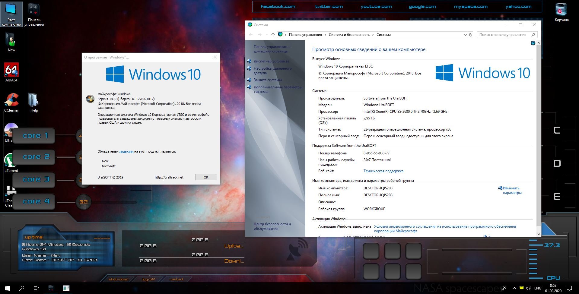Click OK in the 'О программе Windows' dialog
This screenshot has height=294, width=579.
coord(206,177)
